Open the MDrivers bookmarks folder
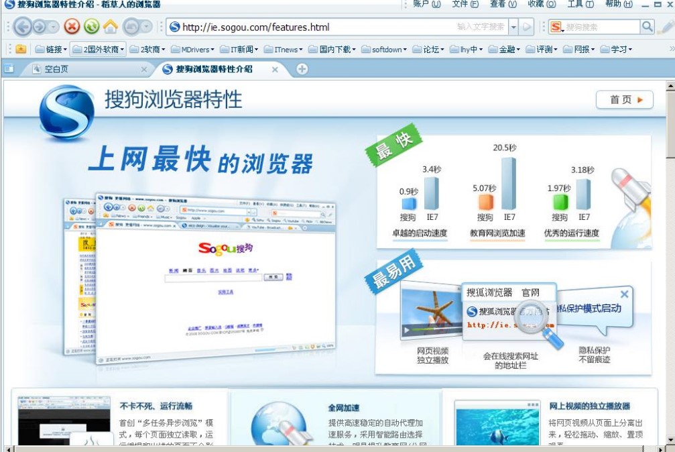The width and height of the screenshot is (675, 452). [x=192, y=50]
